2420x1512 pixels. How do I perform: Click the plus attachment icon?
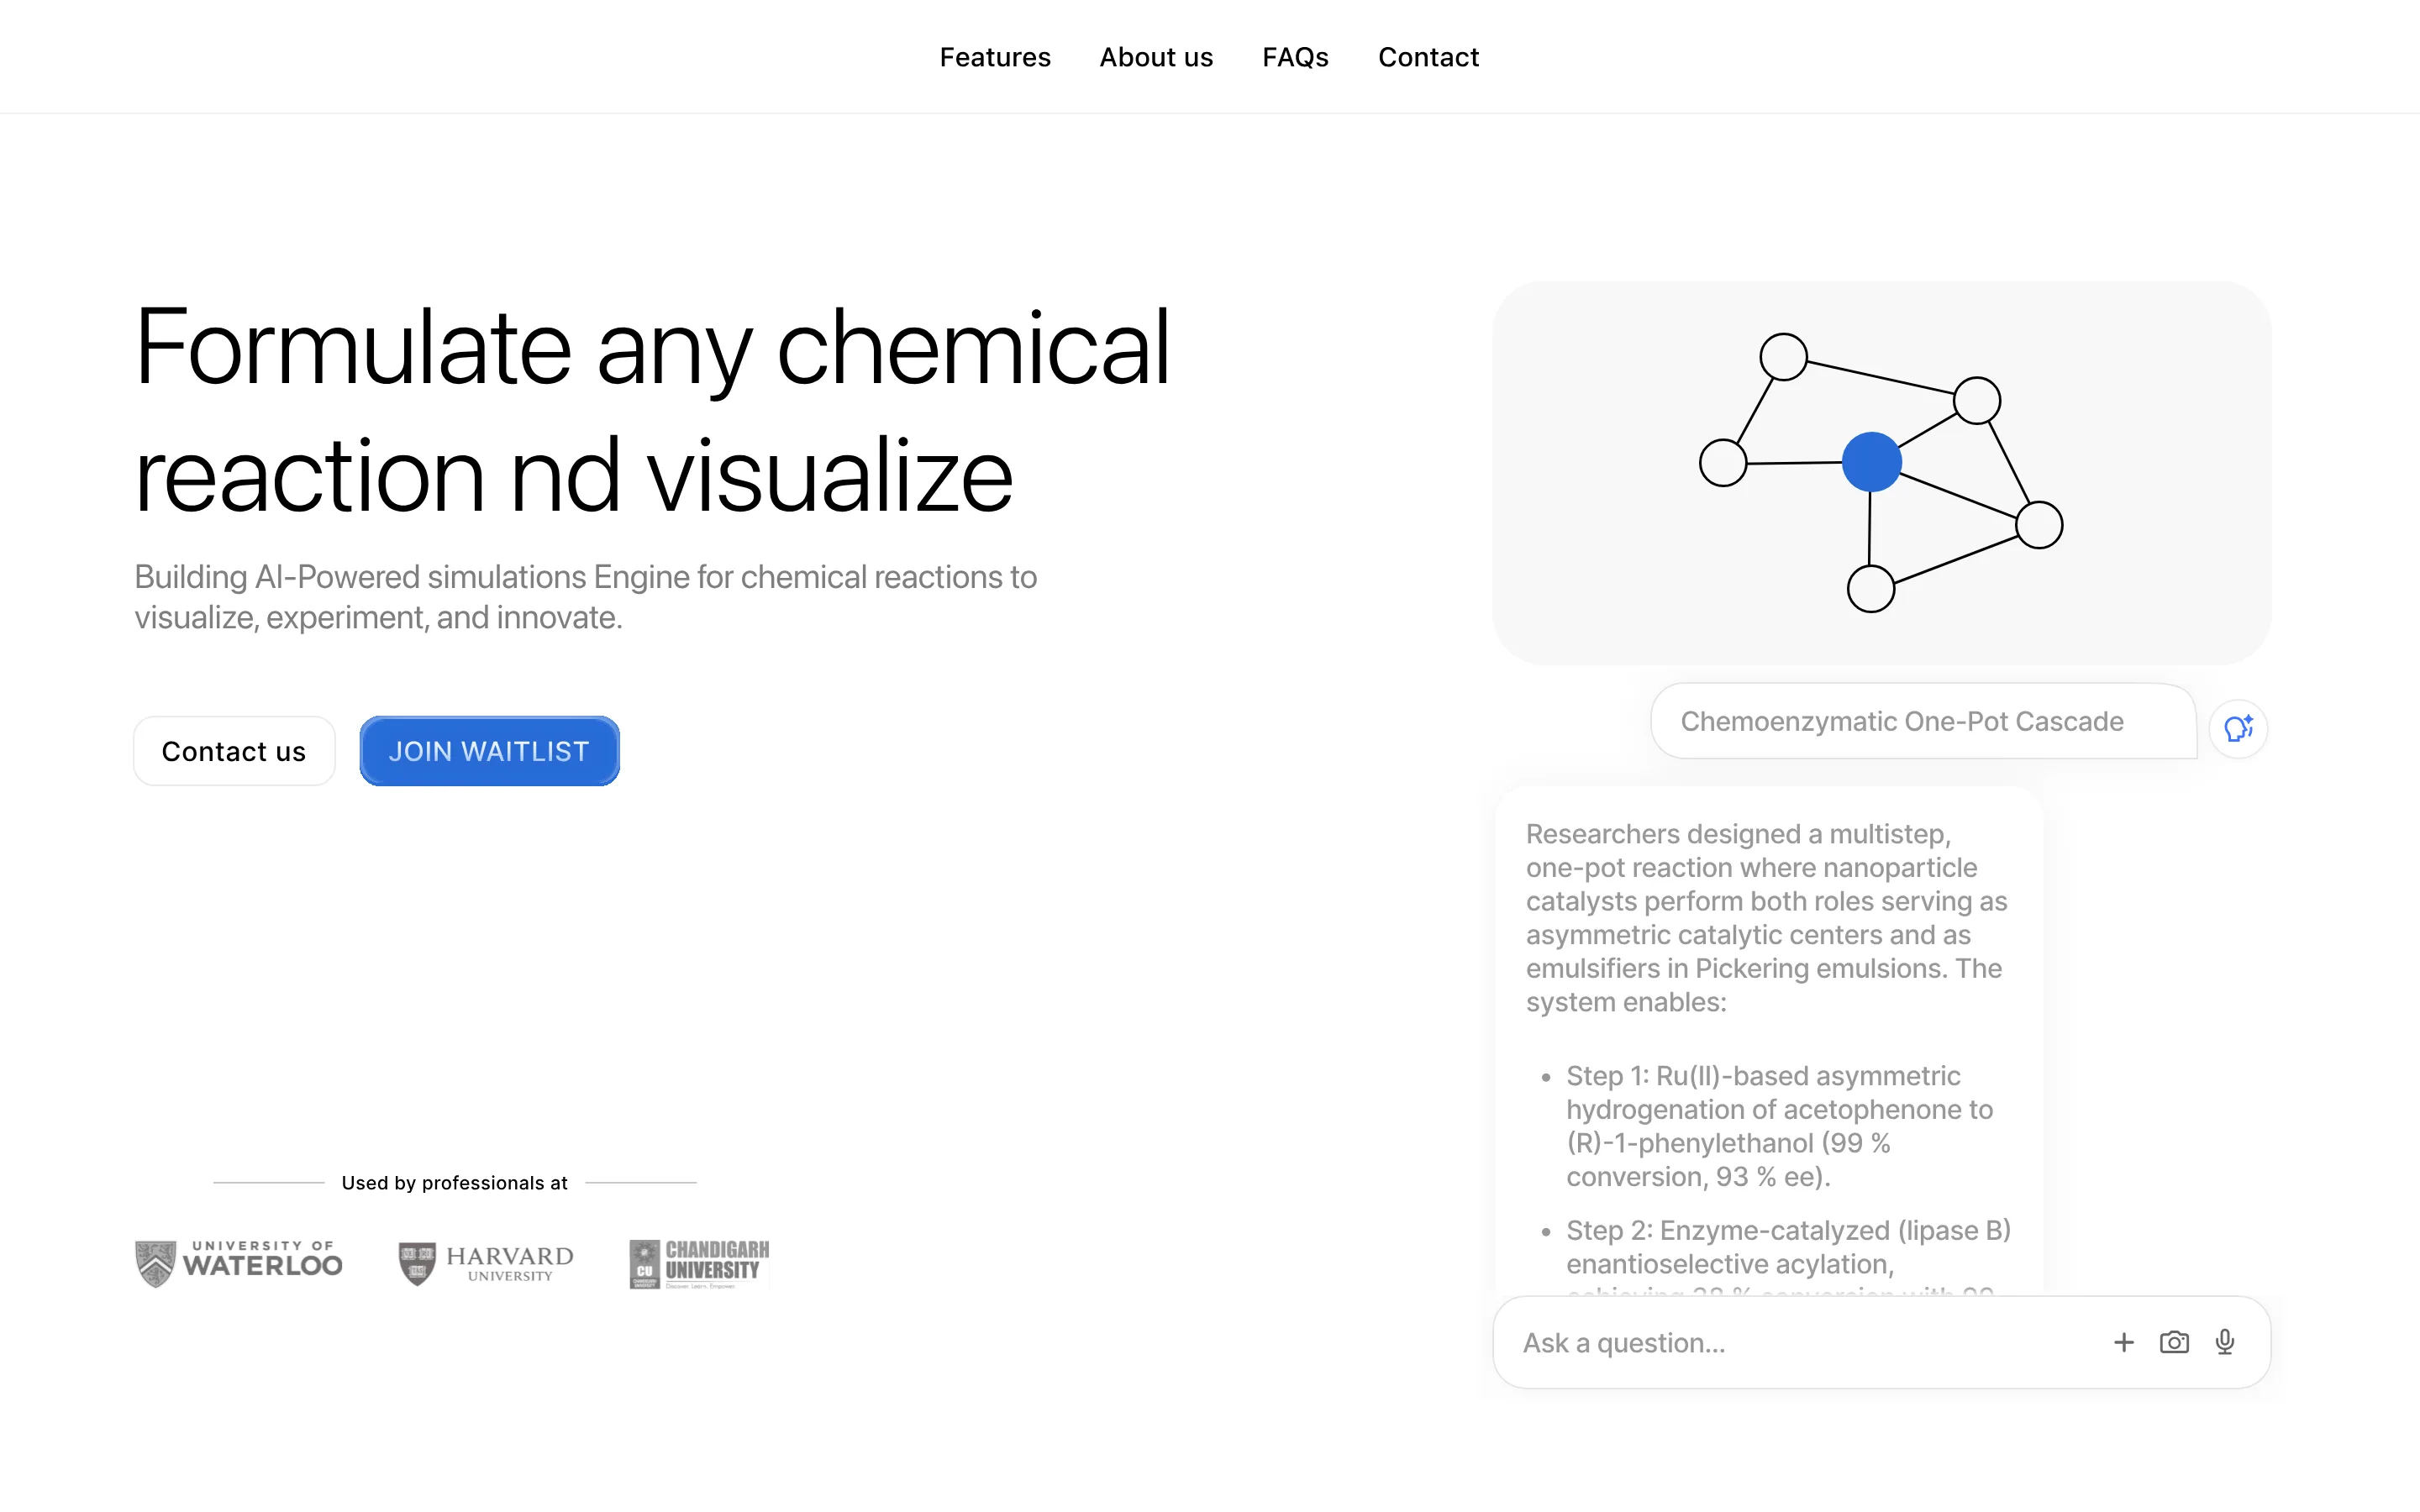(x=2124, y=1342)
